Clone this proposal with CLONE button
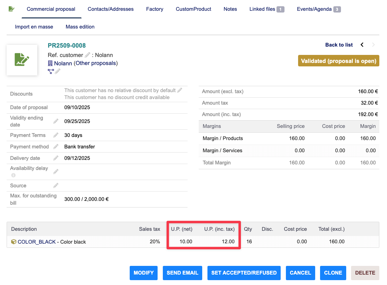Image resolution: width=387 pixels, height=285 pixels. click(x=333, y=273)
